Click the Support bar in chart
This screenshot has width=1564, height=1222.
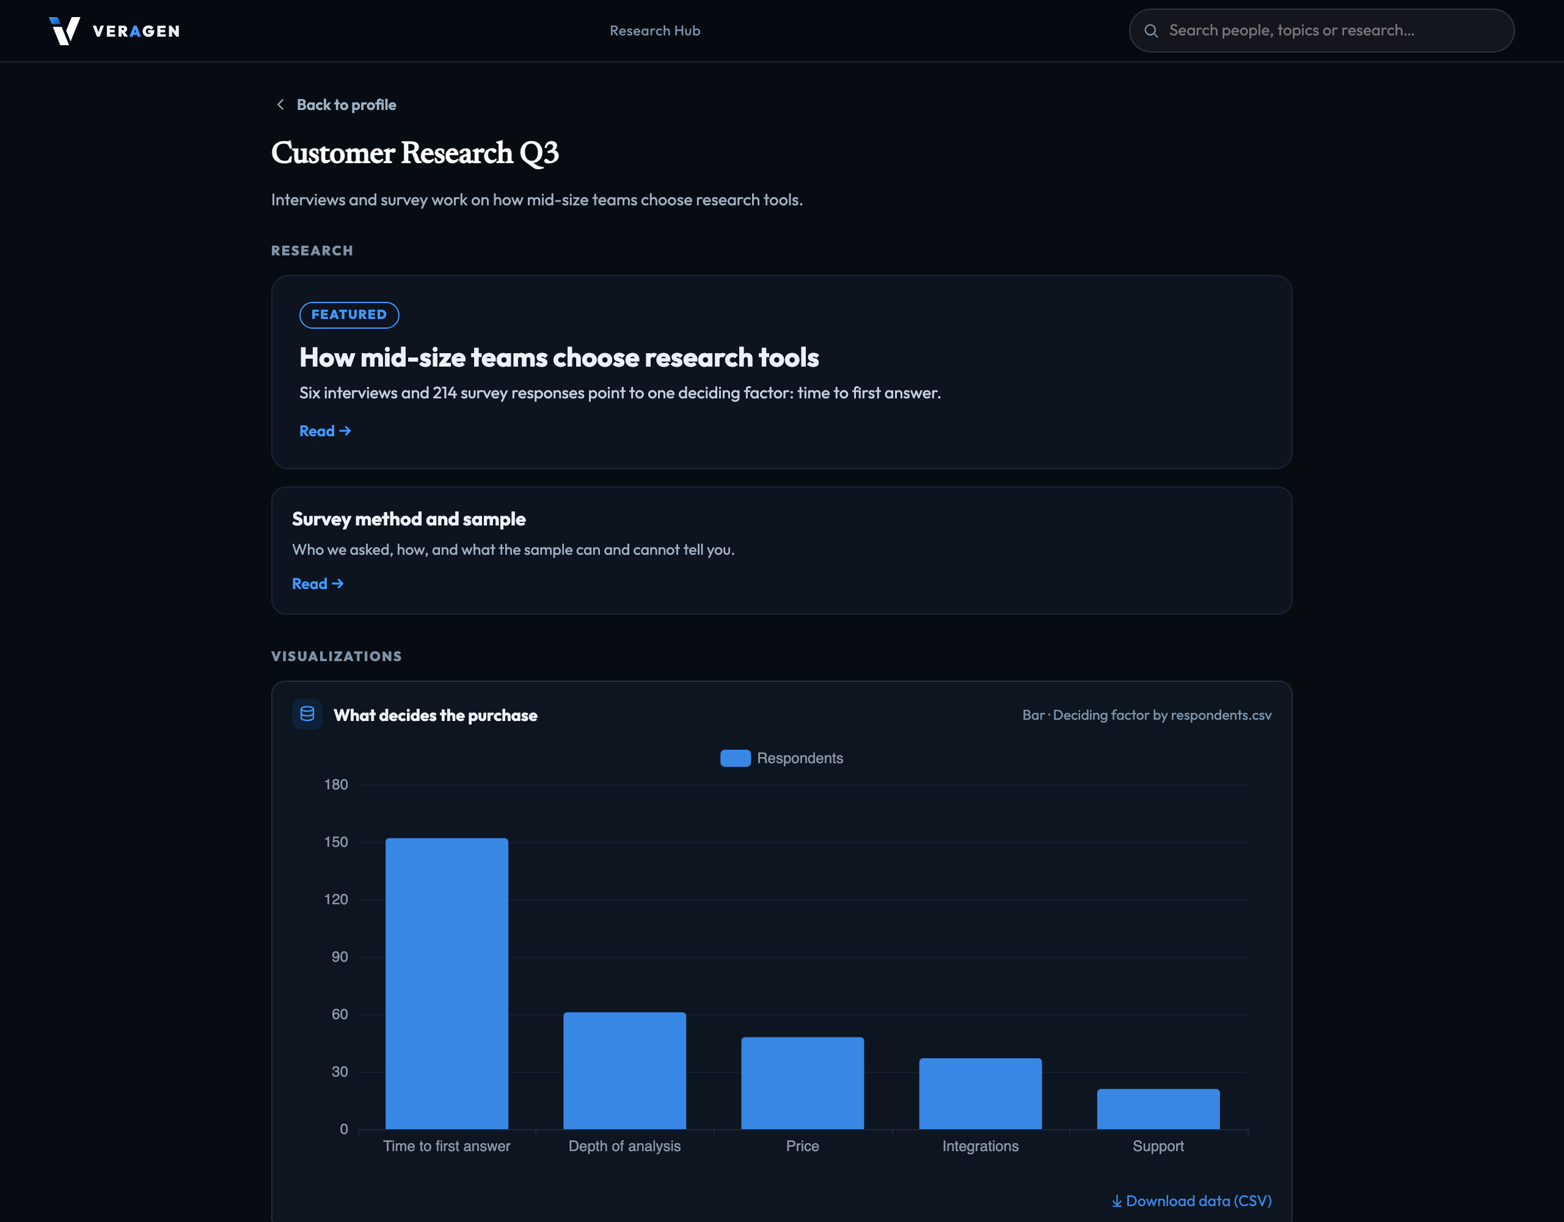tap(1158, 1108)
